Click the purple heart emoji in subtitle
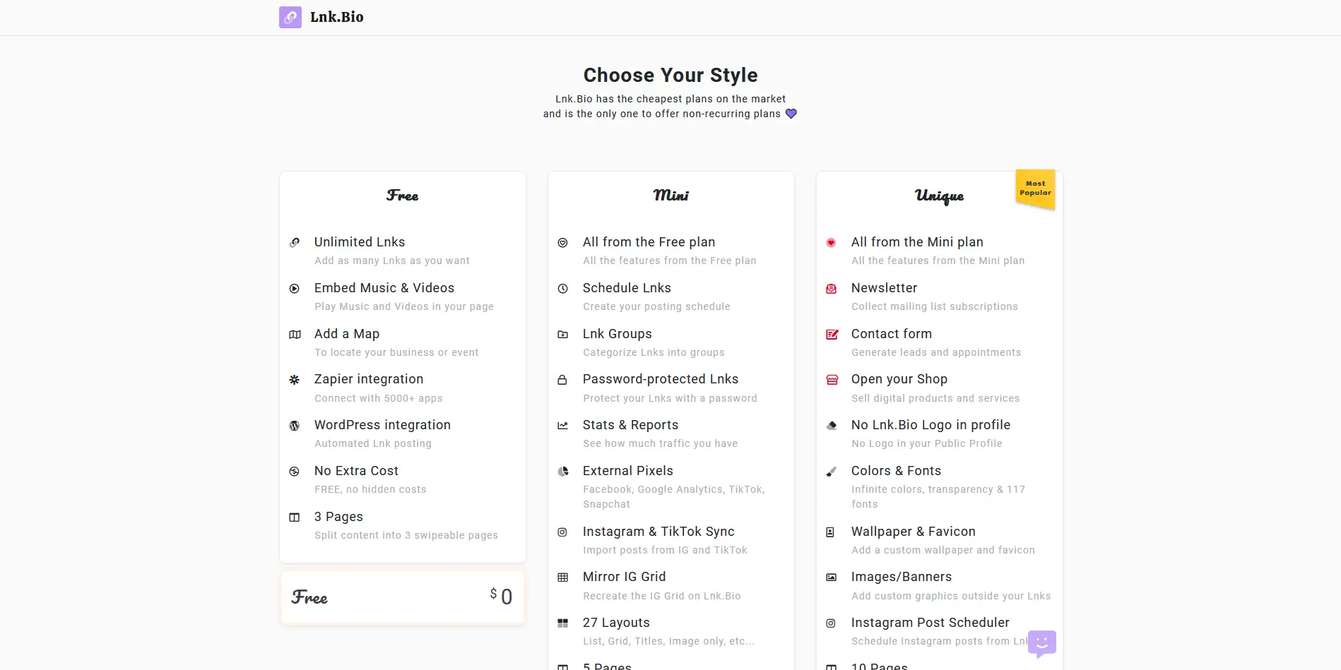1341x670 pixels. [791, 114]
